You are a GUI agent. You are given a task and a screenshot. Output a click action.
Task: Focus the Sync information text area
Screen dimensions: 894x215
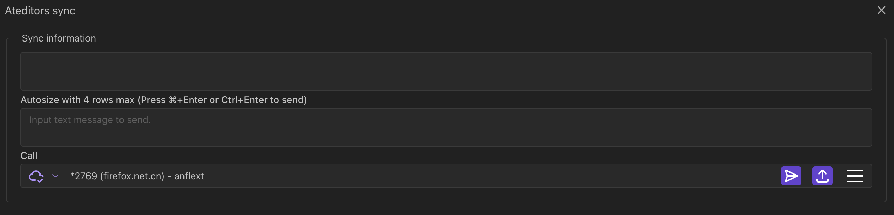(446, 71)
